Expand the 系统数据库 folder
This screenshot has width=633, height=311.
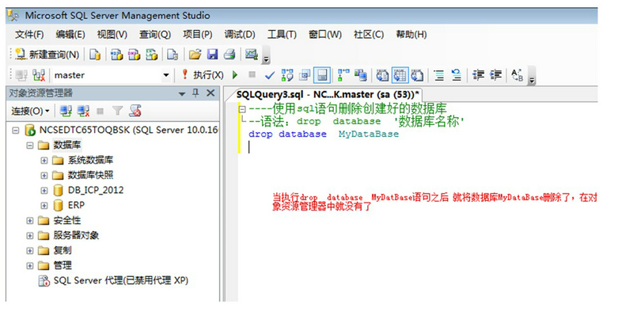(x=44, y=161)
